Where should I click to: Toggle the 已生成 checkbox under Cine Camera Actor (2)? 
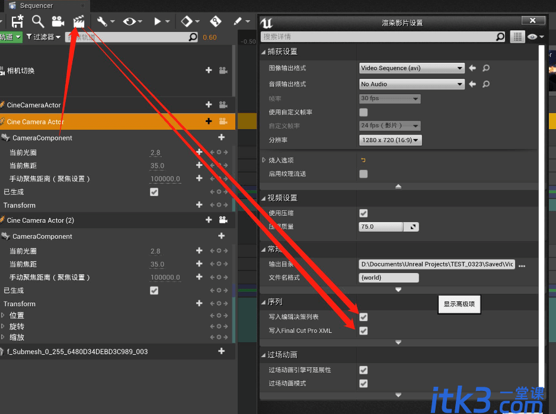[x=154, y=290]
